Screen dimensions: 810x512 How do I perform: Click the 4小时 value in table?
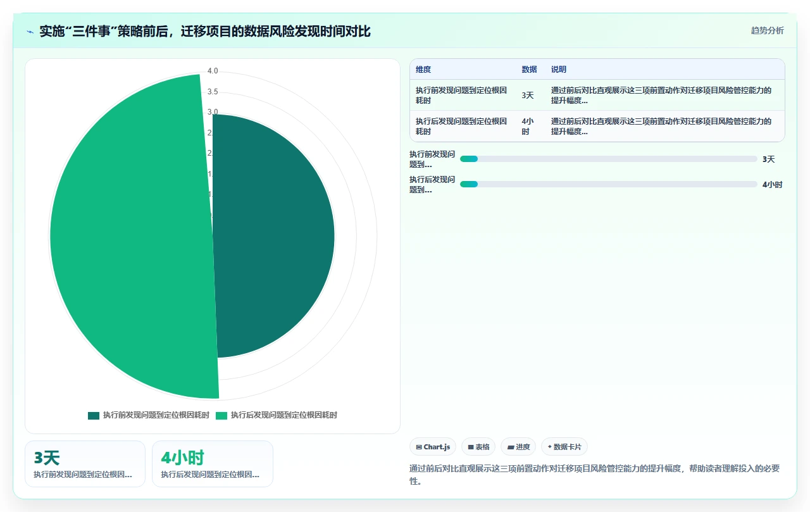528,126
